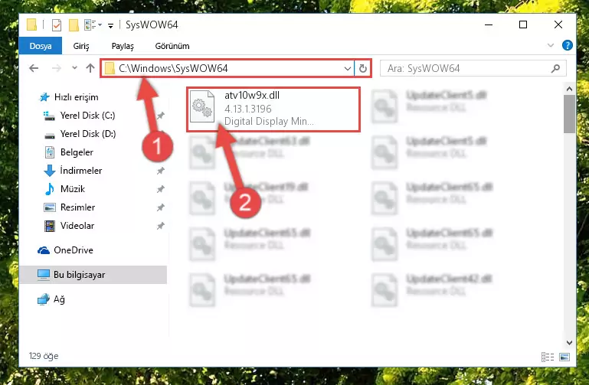Switch to large icons view in status bar
The width and height of the screenshot is (589, 385).
click(x=564, y=357)
